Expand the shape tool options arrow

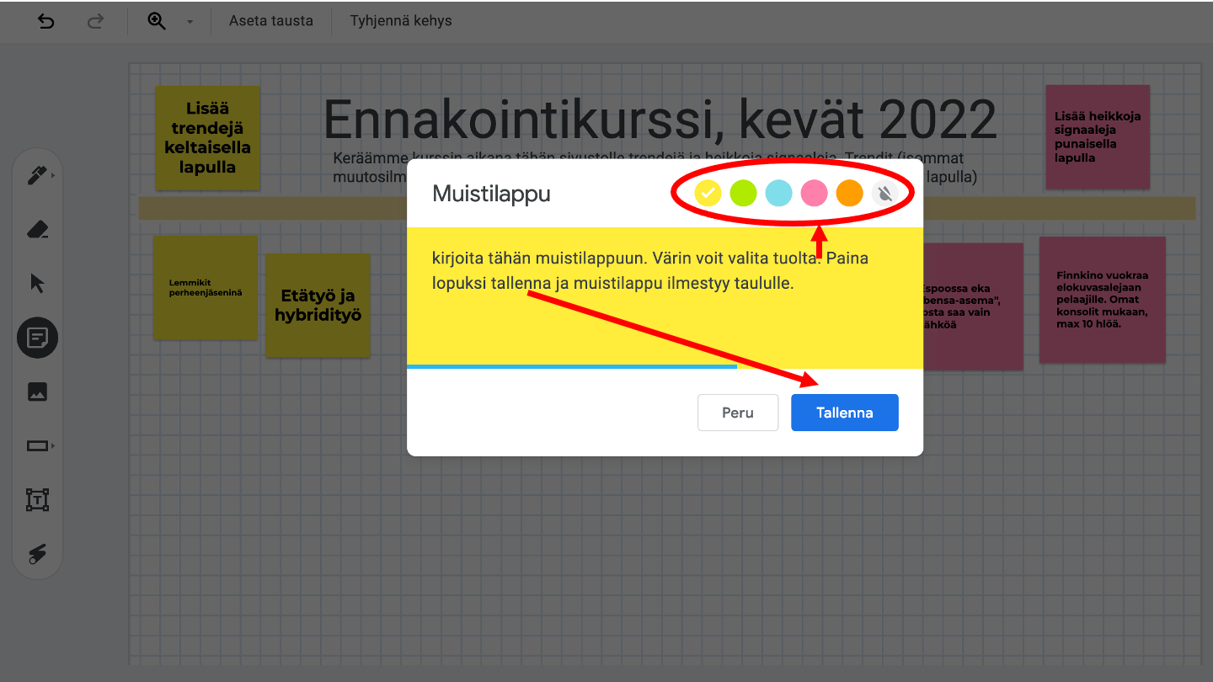coord(53,445)
